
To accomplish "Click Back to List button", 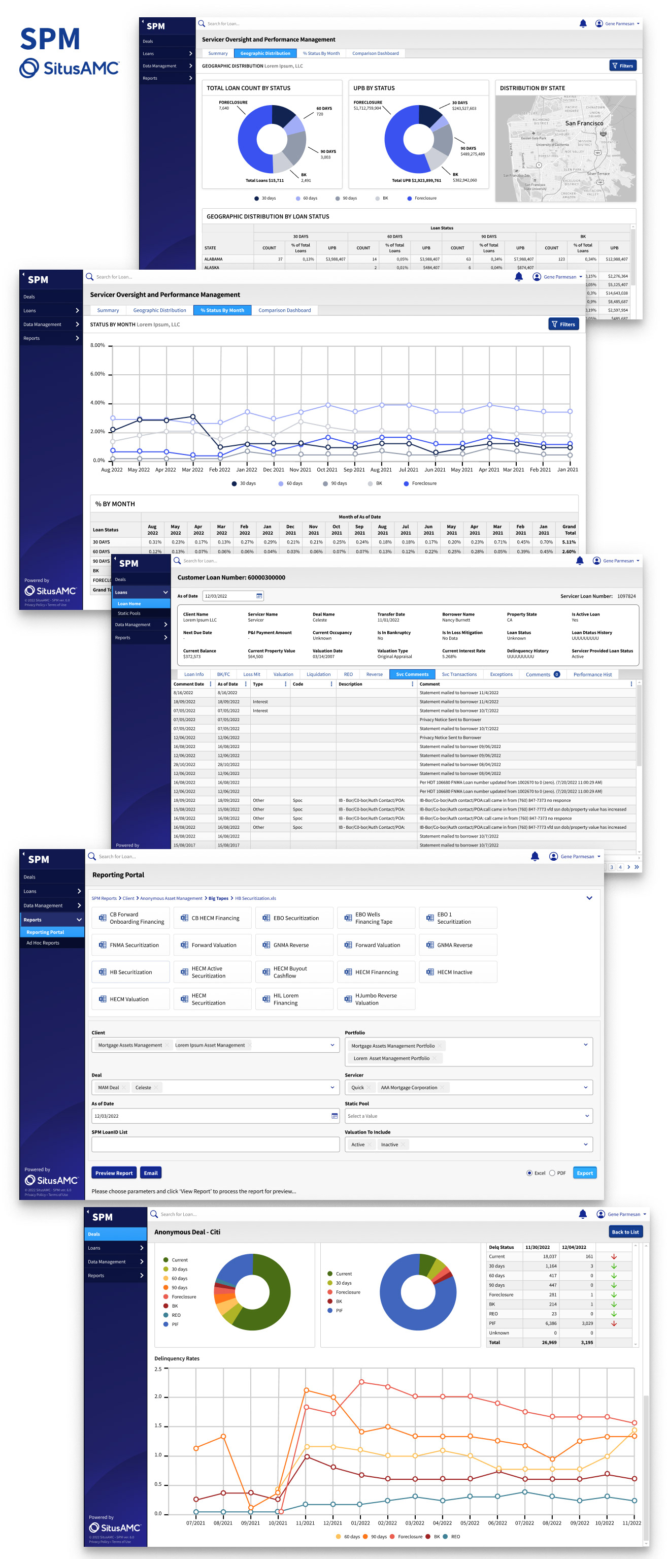I will point(625,1231).
